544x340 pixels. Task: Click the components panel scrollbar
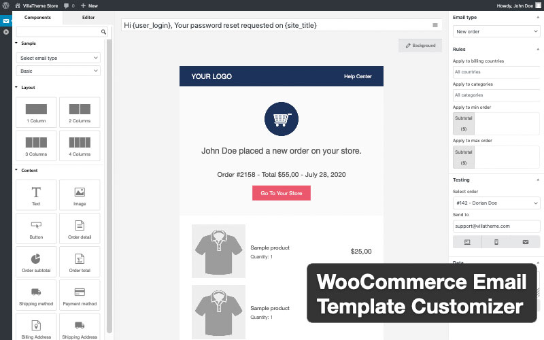point(109,186)
